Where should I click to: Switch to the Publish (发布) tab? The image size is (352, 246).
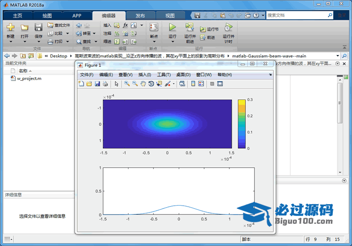pos(140,16)
